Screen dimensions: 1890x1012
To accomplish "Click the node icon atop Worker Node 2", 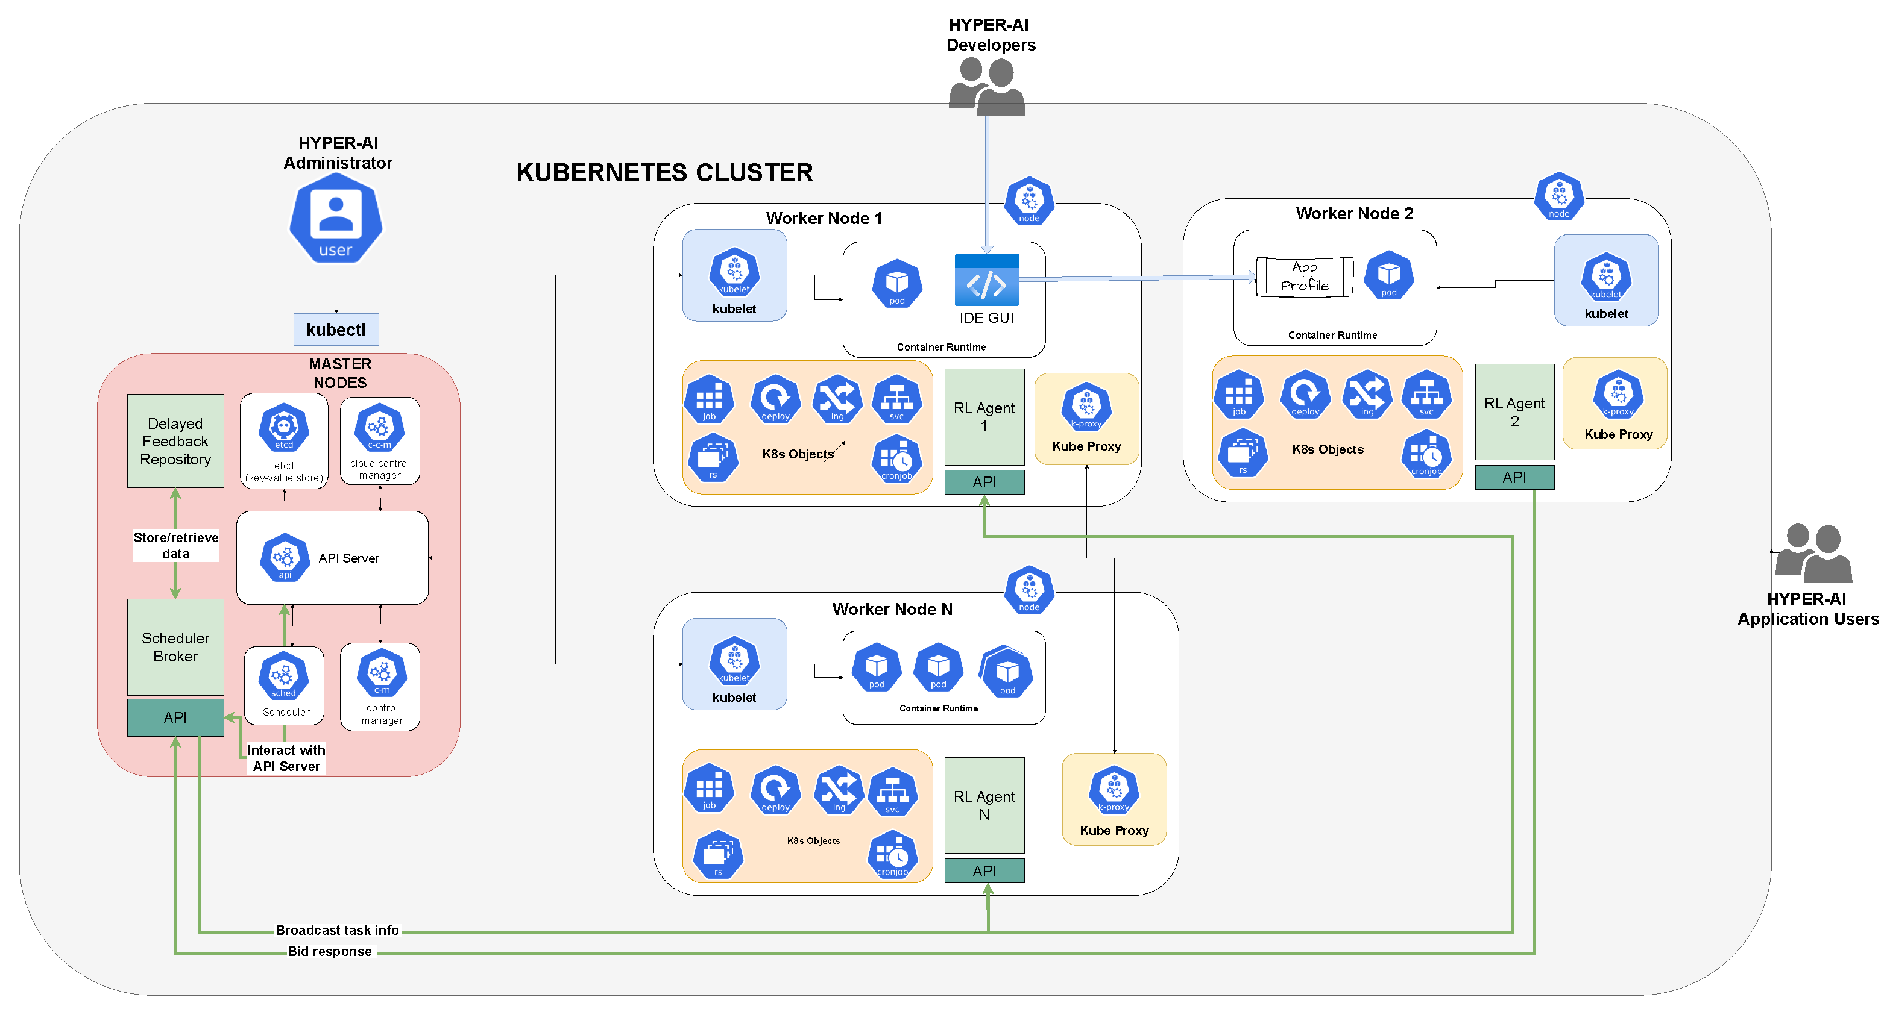I will coord(1559,196).
